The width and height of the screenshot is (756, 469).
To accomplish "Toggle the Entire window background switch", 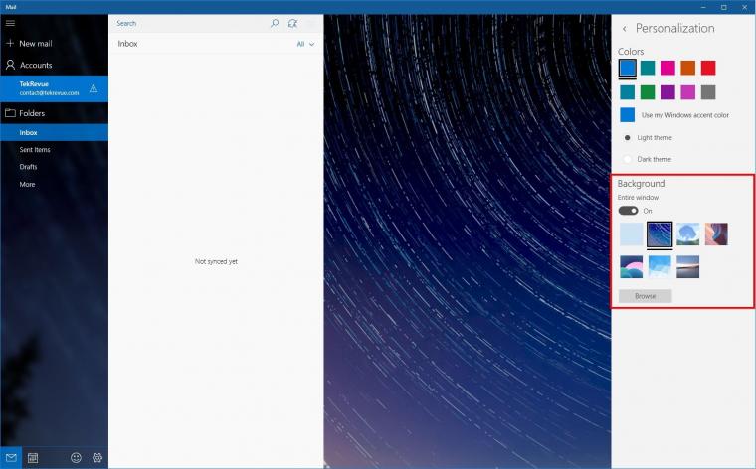I will click(629, 211).
